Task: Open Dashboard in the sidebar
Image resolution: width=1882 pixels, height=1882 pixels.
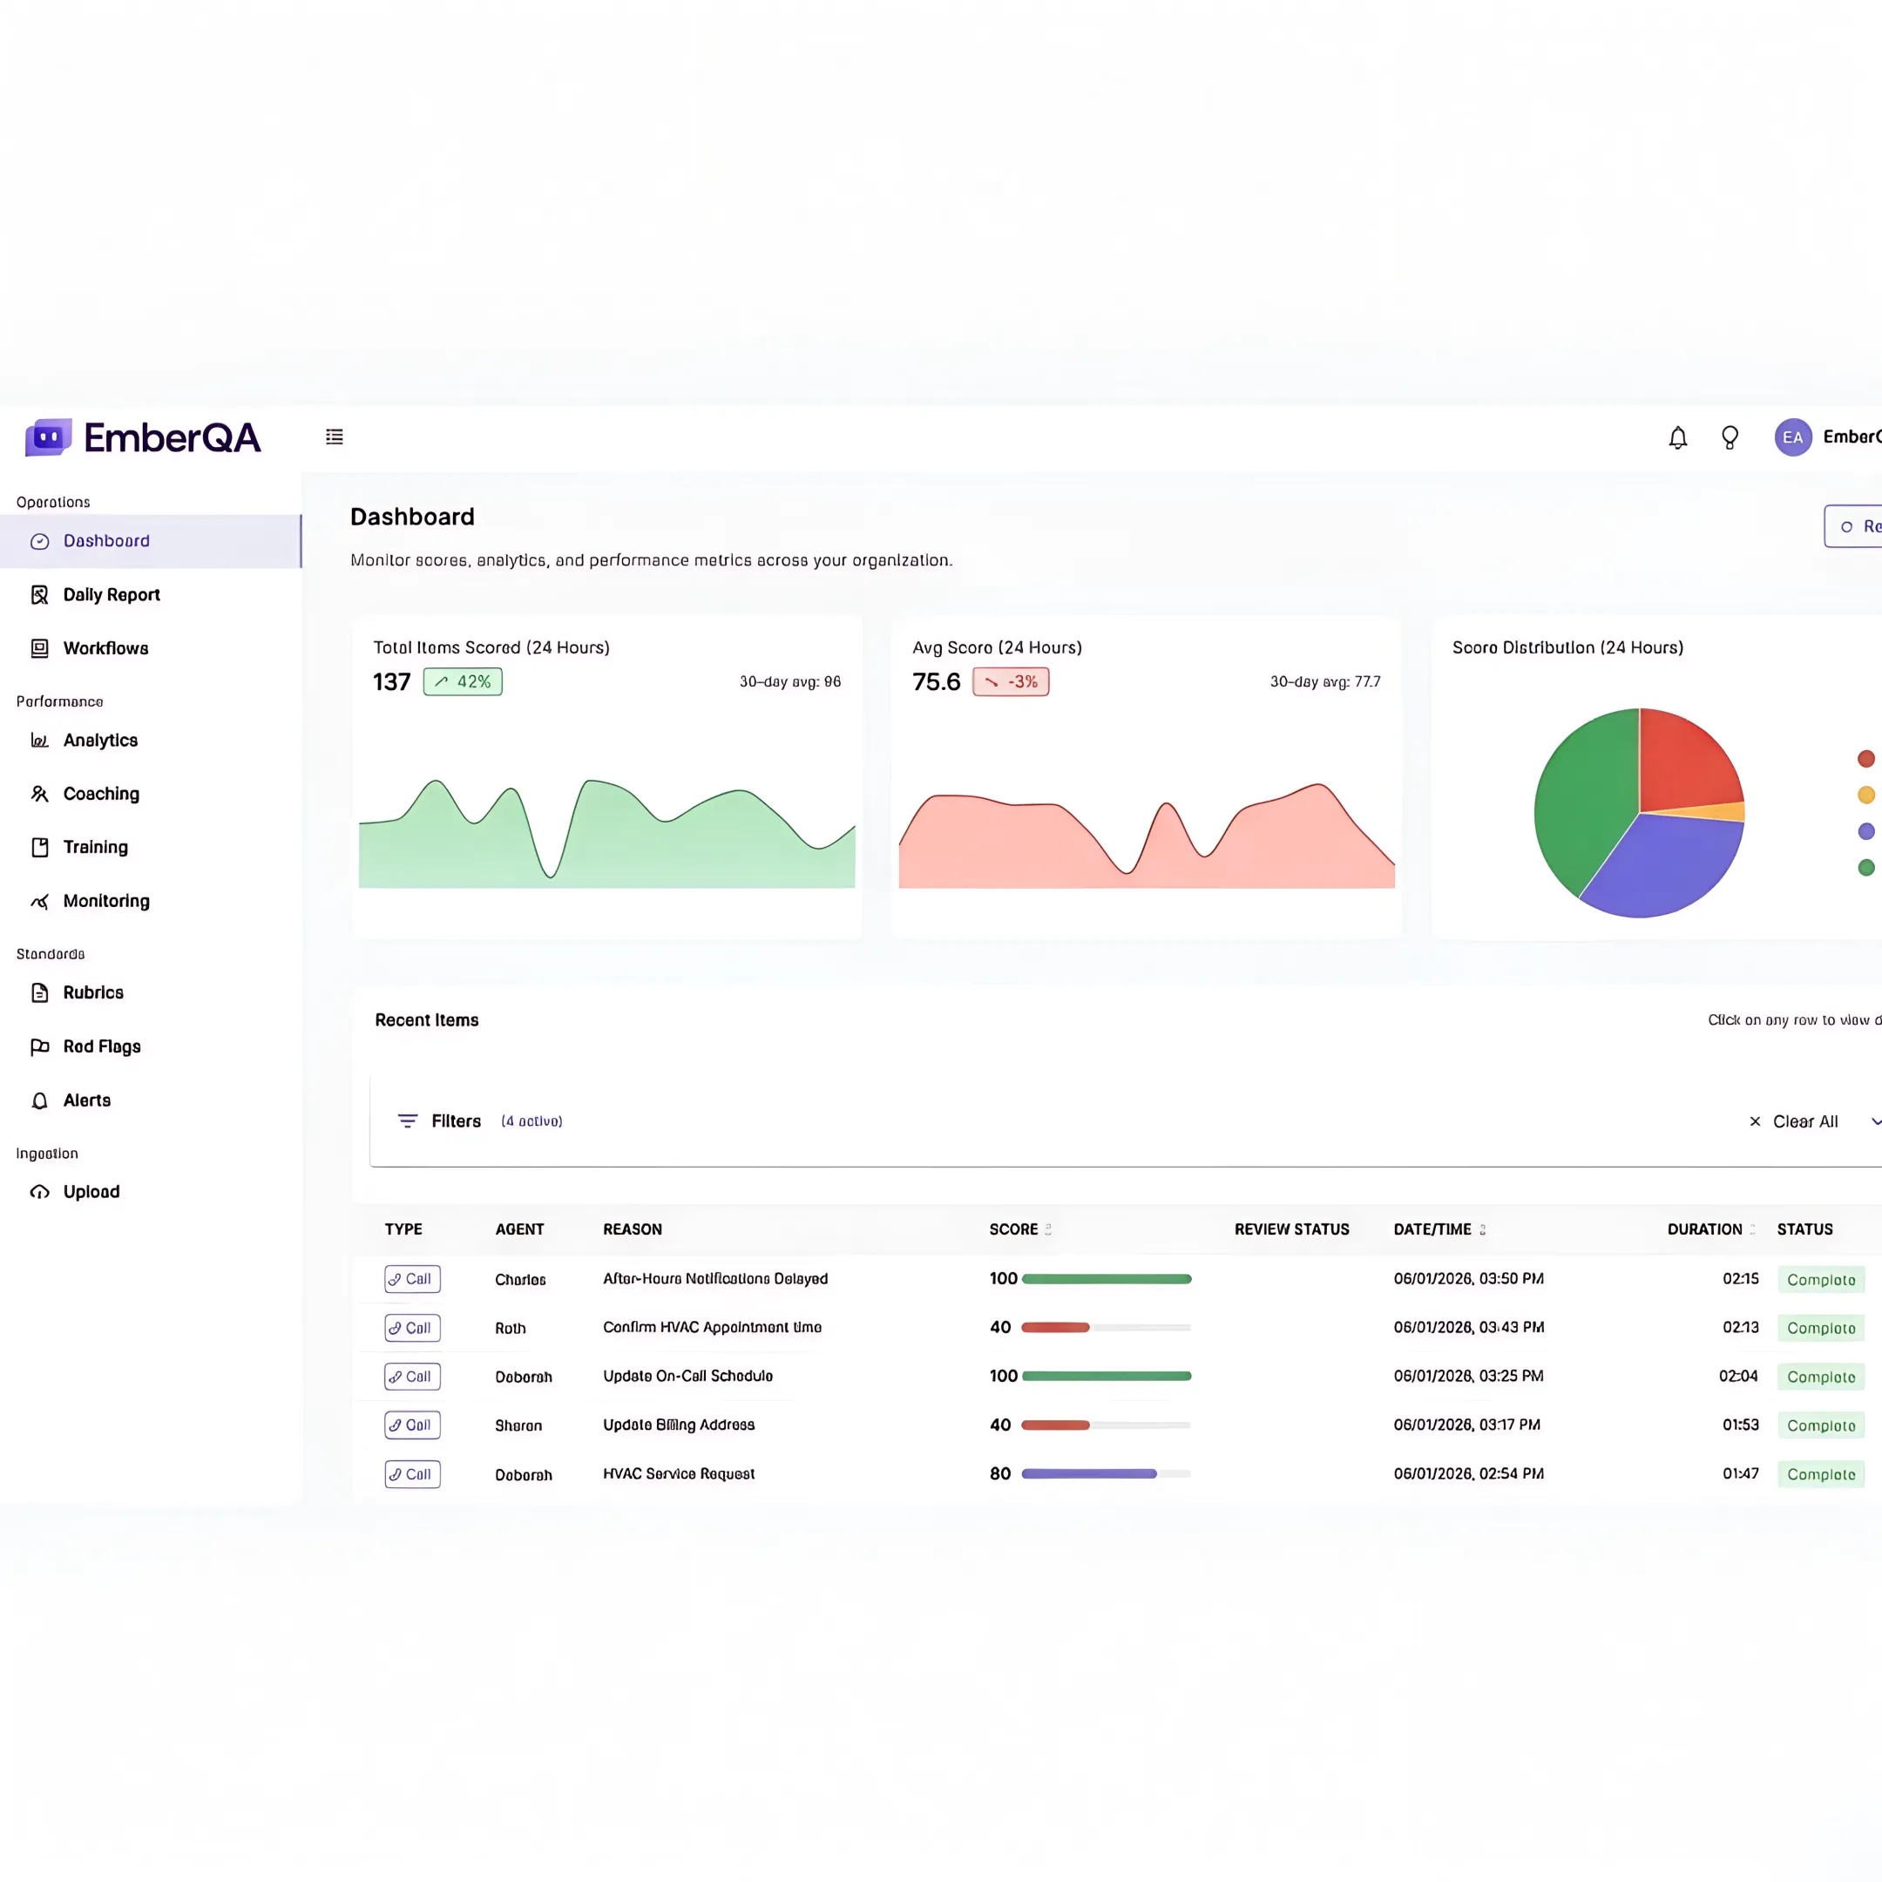Action: point(151,542)
